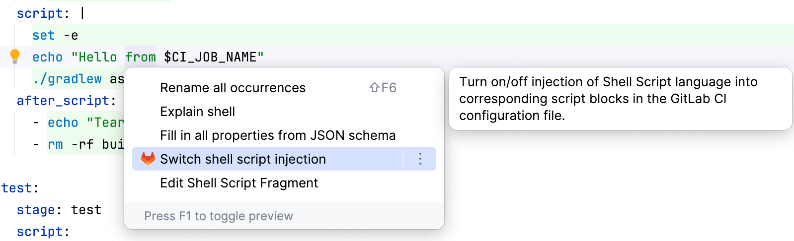Click the $CI_JOB_NAME variable in the editor

pos(210,58)
